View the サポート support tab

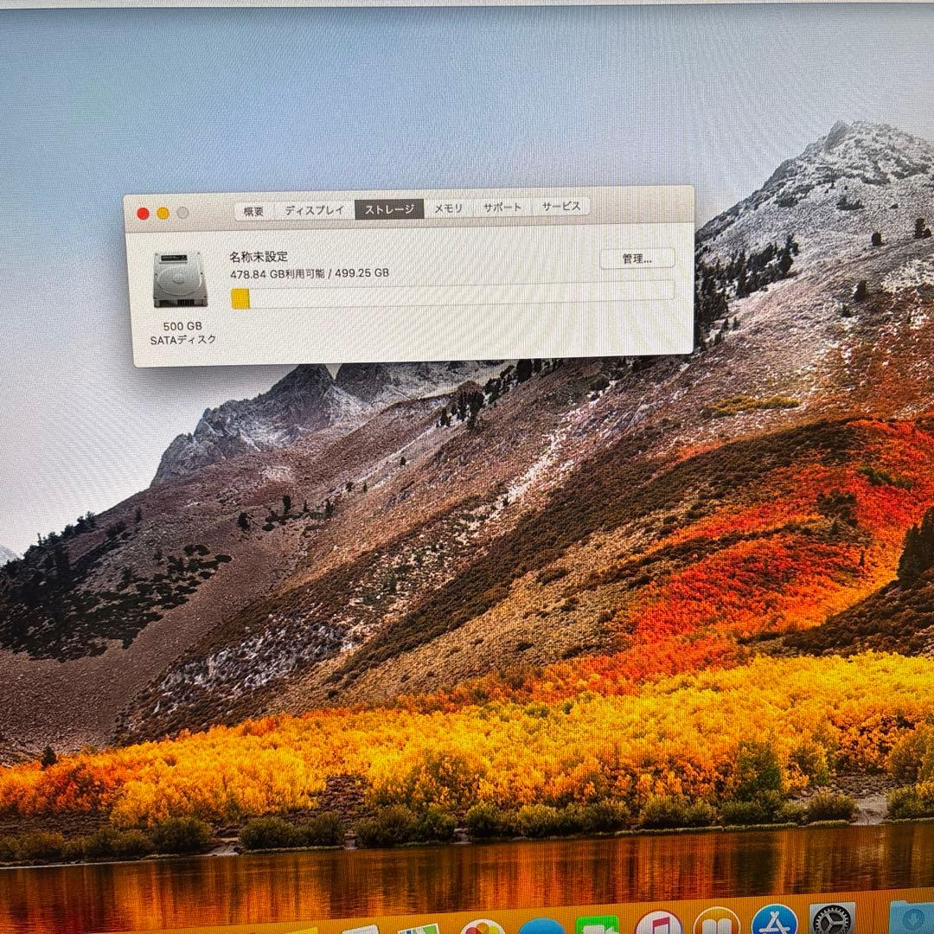coord(502,208)
